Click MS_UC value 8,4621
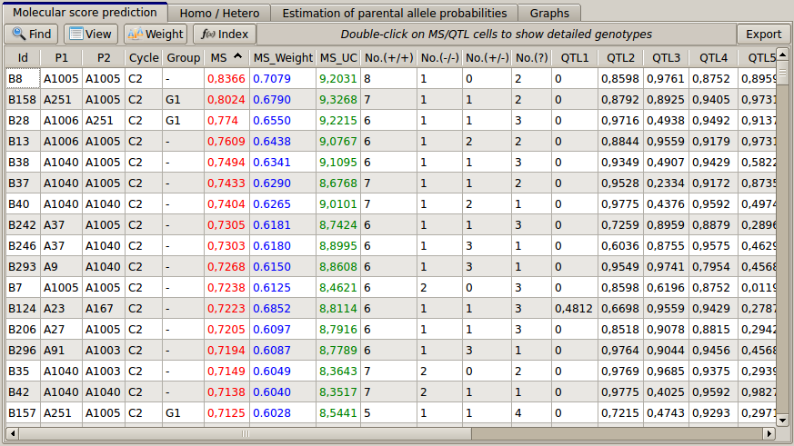This screenshot has width=794, height=446. click(x=338, y=287)
